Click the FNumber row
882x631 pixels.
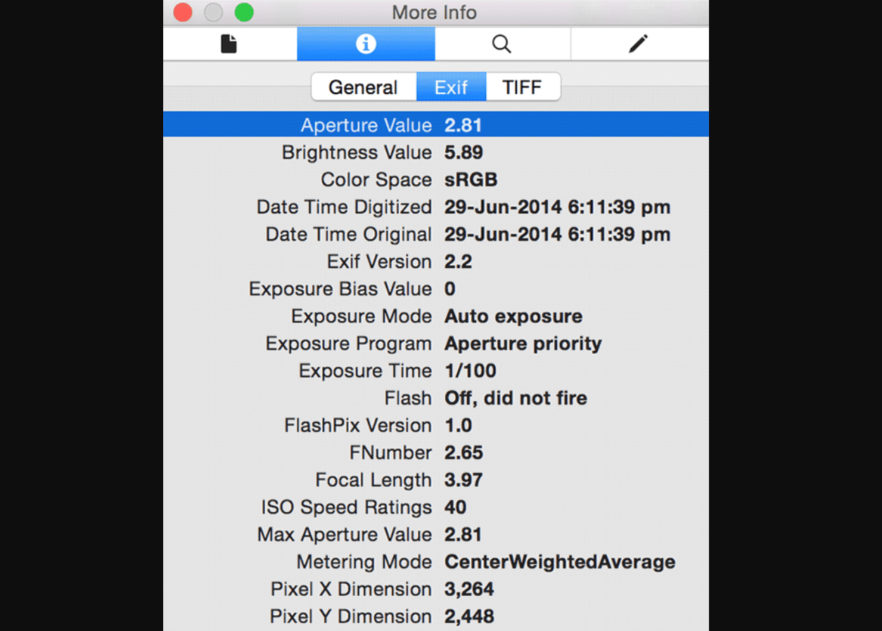point(436,453)
